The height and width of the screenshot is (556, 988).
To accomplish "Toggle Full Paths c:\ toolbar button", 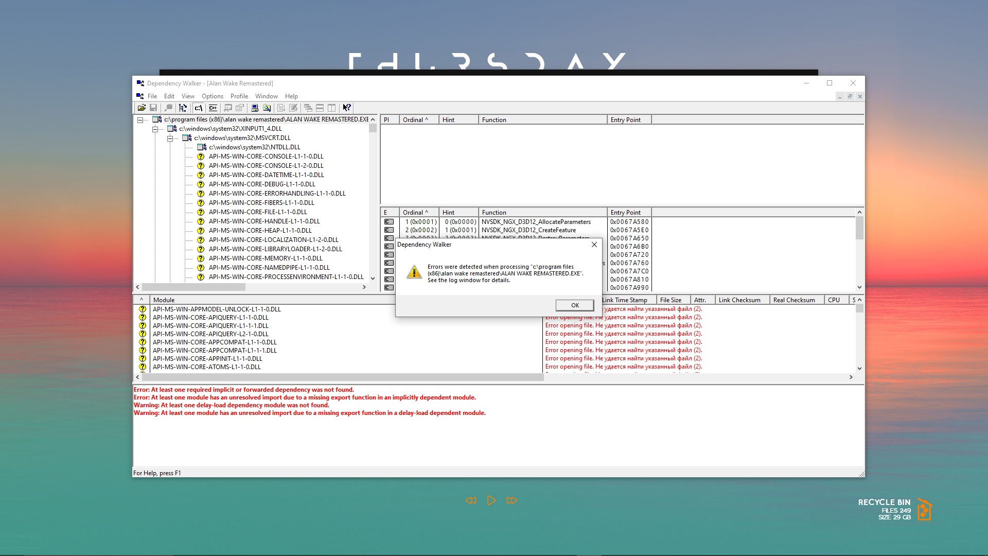I will pyautogui.click(x=198, y=108).
